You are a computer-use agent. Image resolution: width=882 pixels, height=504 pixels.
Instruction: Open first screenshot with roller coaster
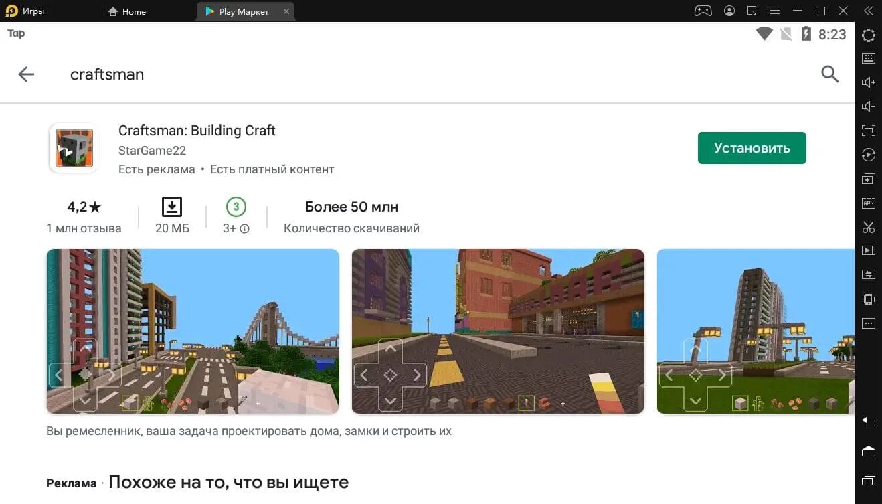click(x=193, y=331)
